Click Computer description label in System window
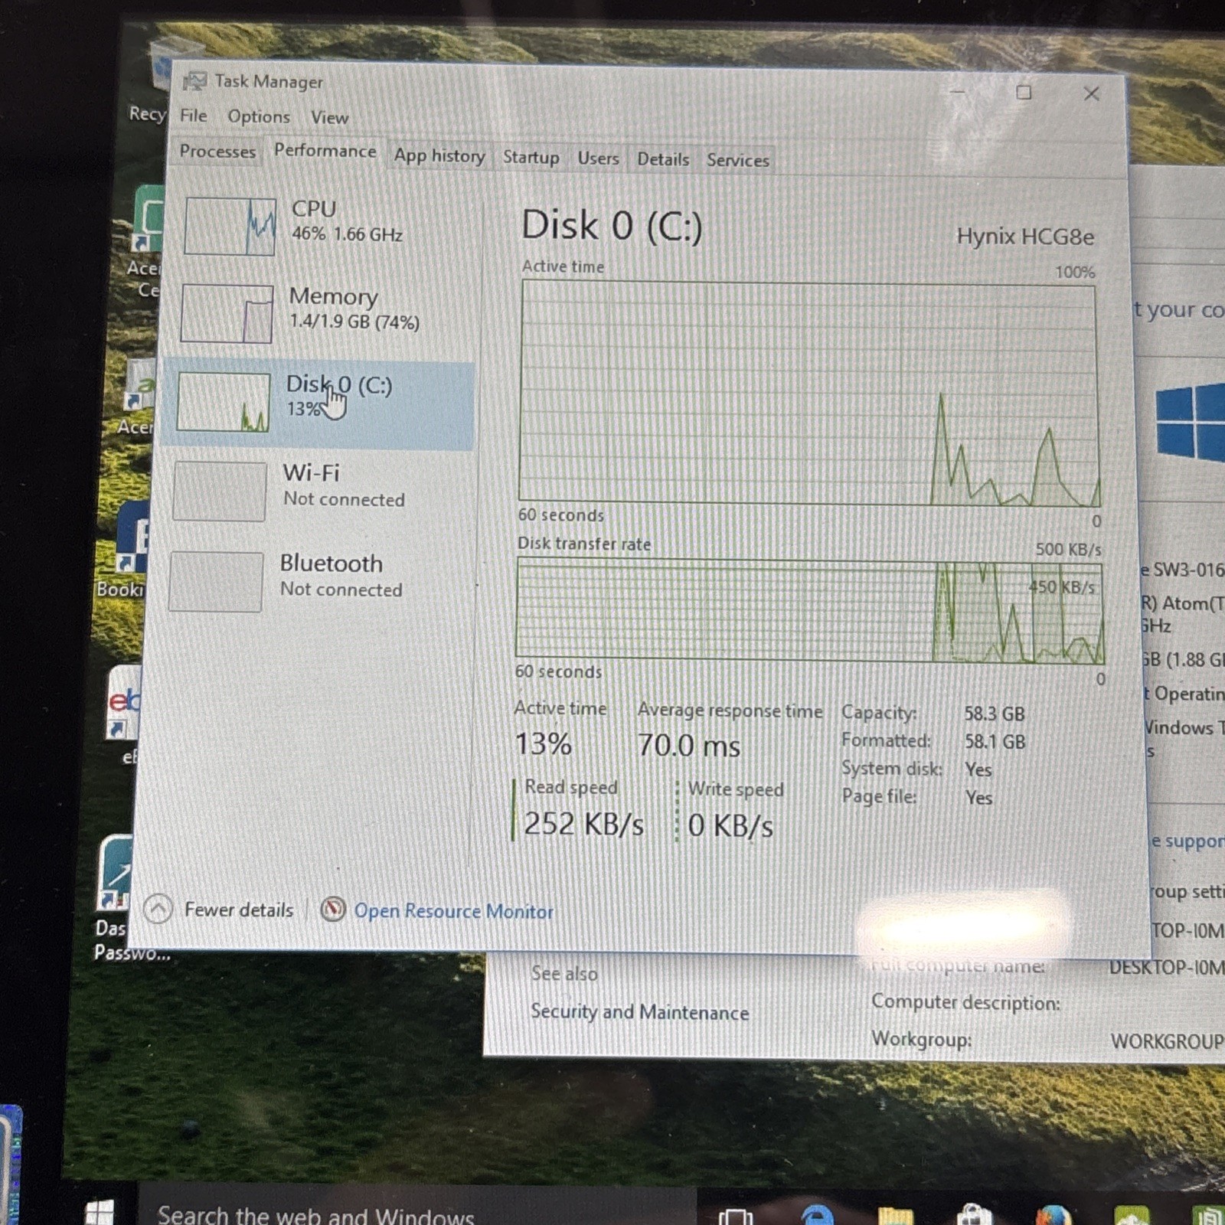Screen dimensions: 1225x1225 [x=965, y=1002]
